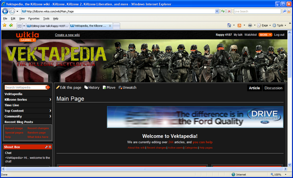Click the Log out link
This screenshot has width=293, height=178.
[x=279, y=34]
